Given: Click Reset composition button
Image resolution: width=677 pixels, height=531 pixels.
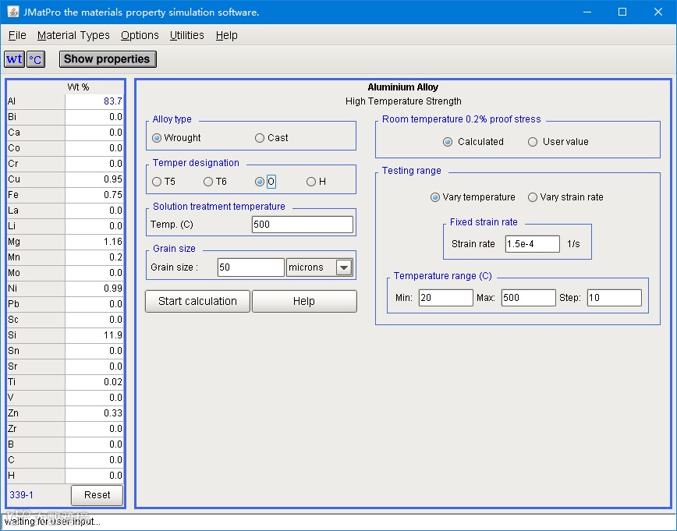Looking at the screenshot, I should click(x=97, y=495).
